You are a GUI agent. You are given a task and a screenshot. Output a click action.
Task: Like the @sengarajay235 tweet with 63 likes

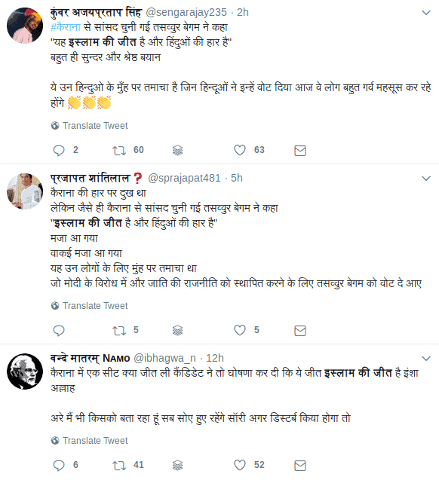click(240, 150)
